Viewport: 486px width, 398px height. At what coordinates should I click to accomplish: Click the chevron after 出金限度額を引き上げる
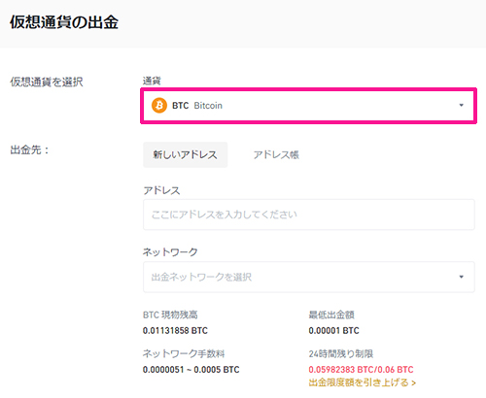click(413, 383)
